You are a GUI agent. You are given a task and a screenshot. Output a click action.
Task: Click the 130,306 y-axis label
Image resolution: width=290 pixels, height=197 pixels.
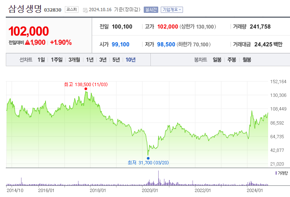(x=278, y=95)
